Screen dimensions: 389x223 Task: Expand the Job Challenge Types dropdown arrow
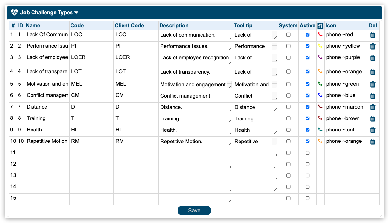(76, 13)
